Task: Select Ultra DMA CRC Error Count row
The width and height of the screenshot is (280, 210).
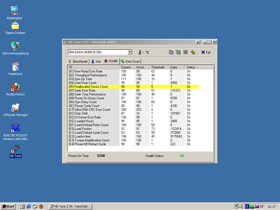Action: 133,110
